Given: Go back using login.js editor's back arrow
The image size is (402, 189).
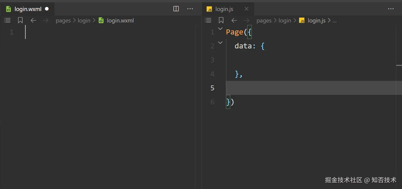Looking at the screenshot, I should pyautogui.click(x=234, y=20).
